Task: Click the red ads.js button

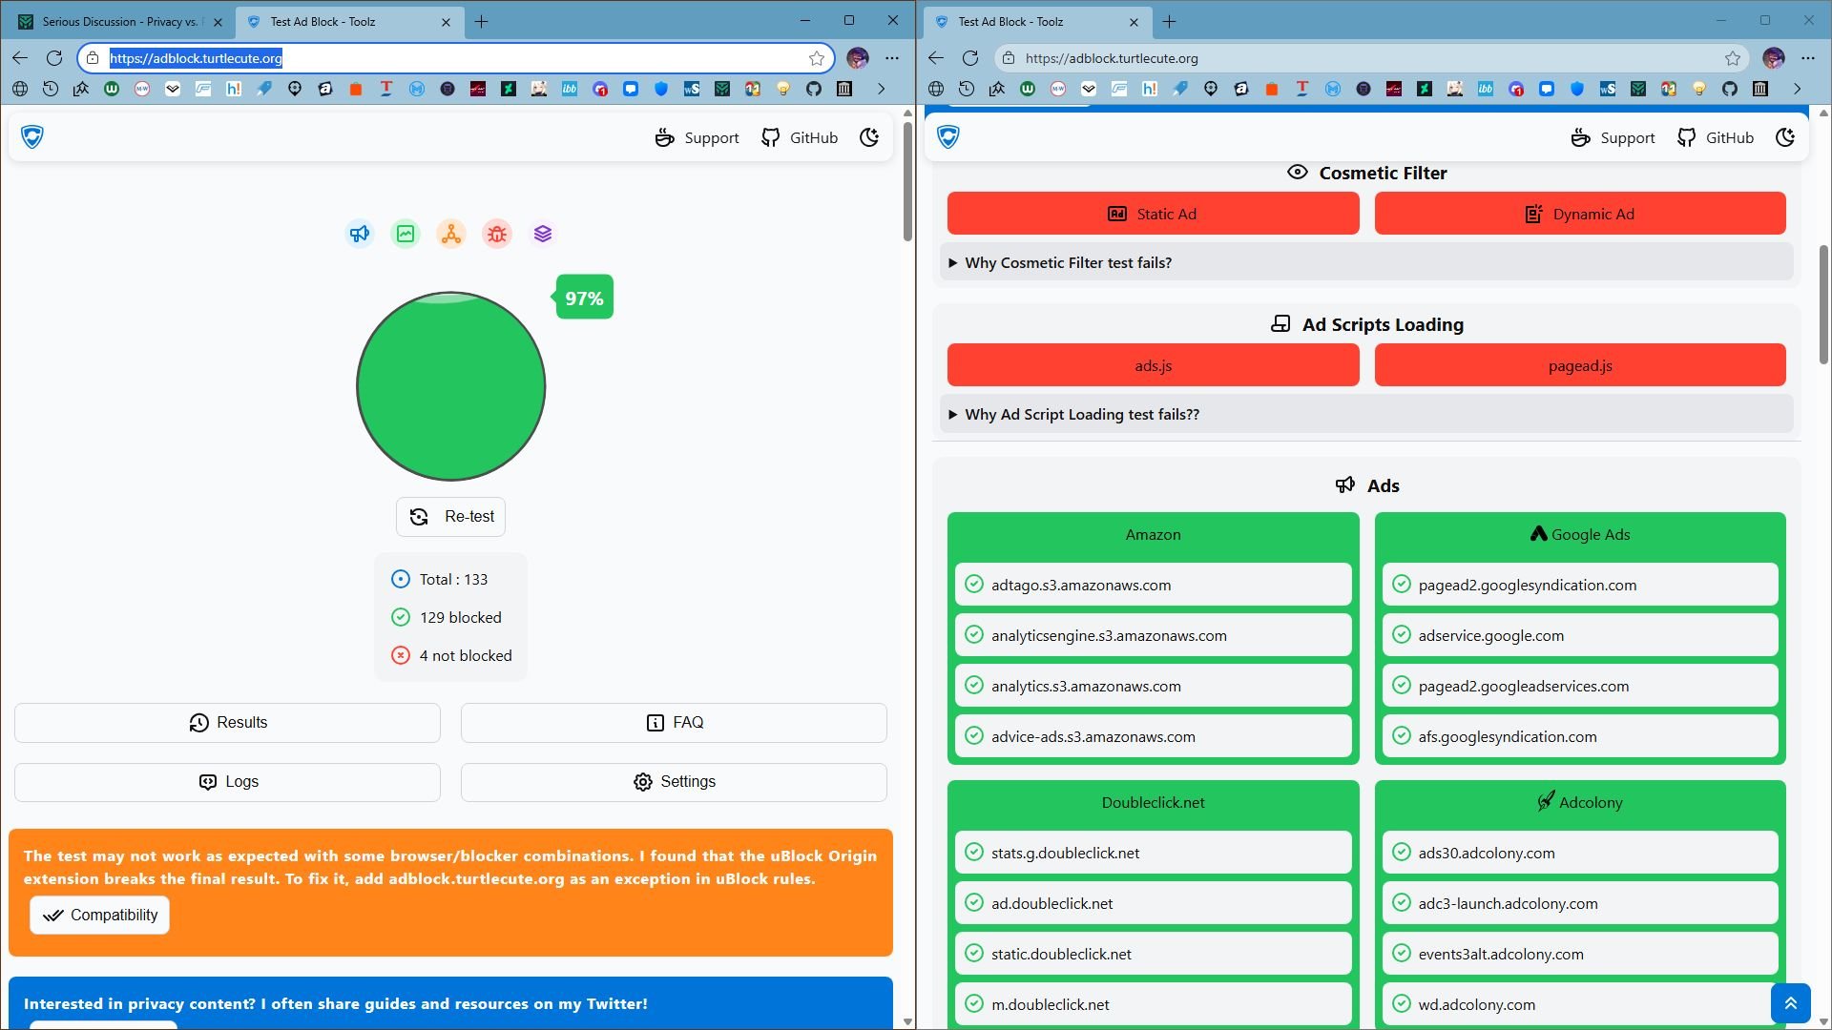Action: [1153, 365]
